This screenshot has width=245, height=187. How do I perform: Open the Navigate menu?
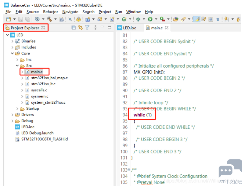70,12
